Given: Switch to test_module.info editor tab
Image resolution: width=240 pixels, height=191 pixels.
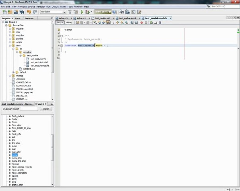Looking at the screenshot, I should point(103,18).
